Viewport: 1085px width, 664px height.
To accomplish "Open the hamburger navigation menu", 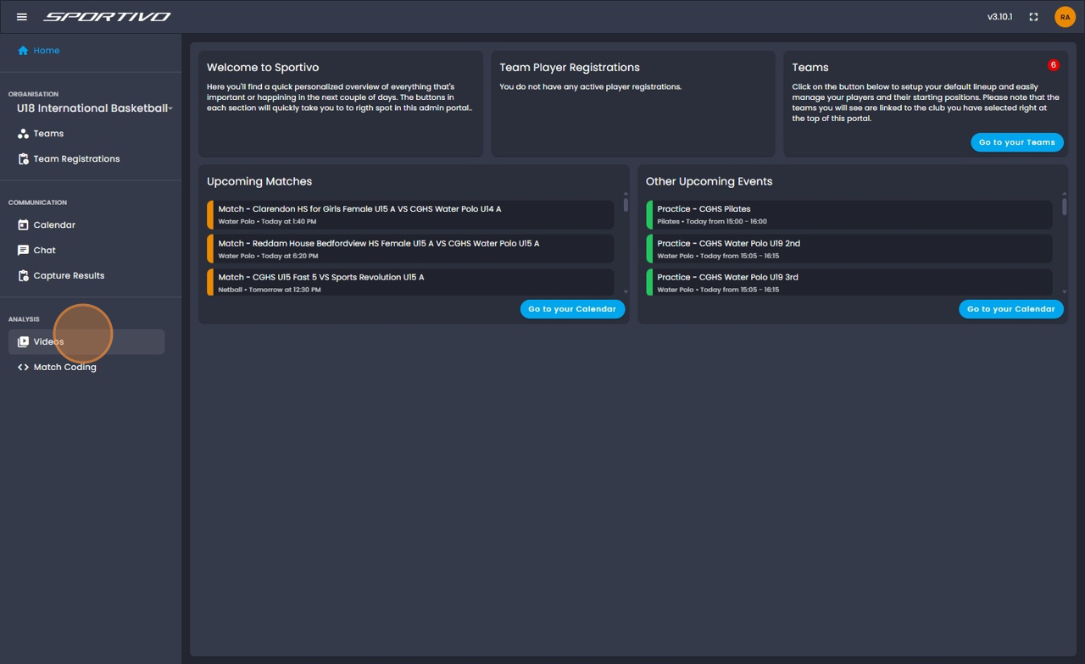I will 22,17.
